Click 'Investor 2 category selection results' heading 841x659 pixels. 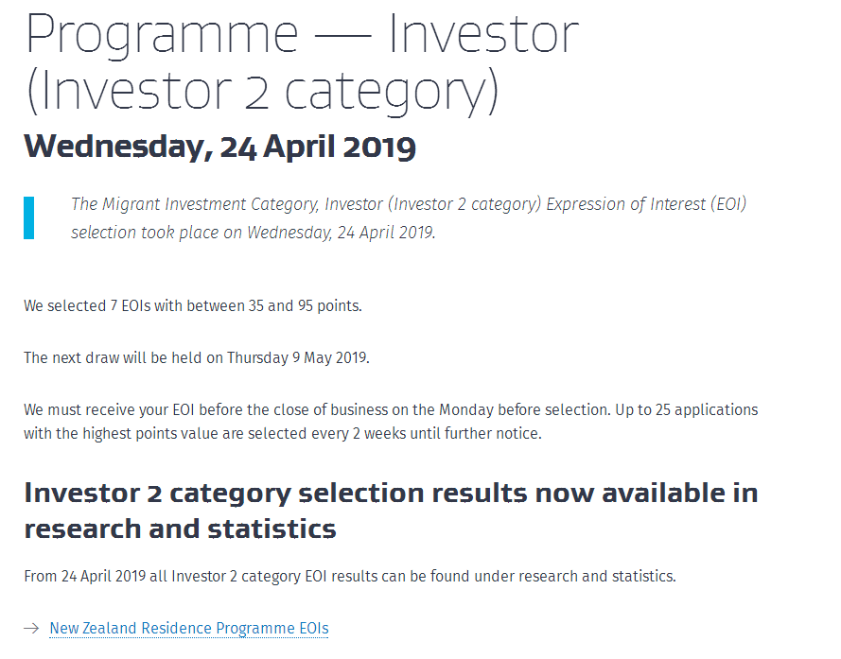[x=391, y=493]
